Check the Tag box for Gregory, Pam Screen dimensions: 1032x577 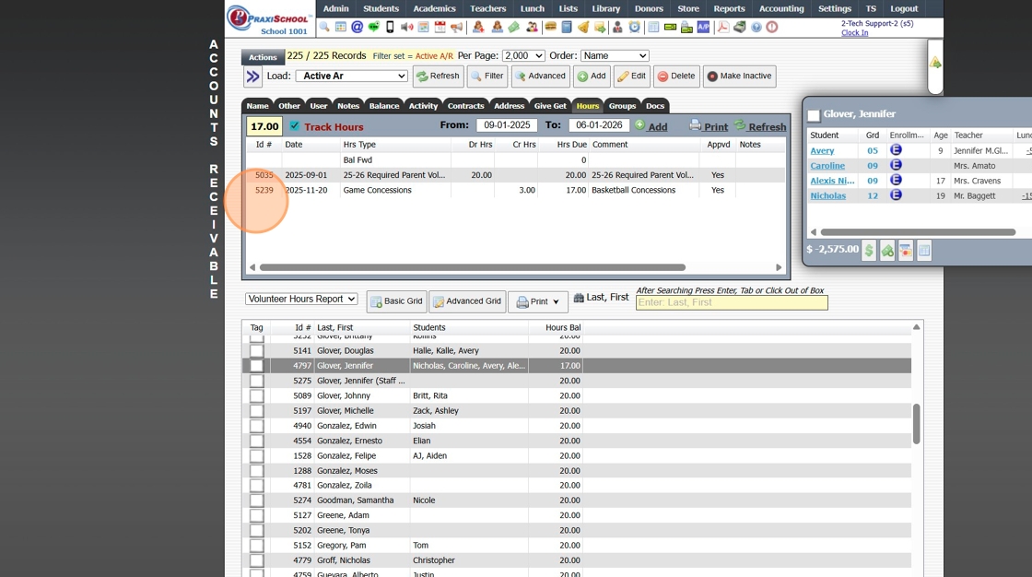point(257,546)
